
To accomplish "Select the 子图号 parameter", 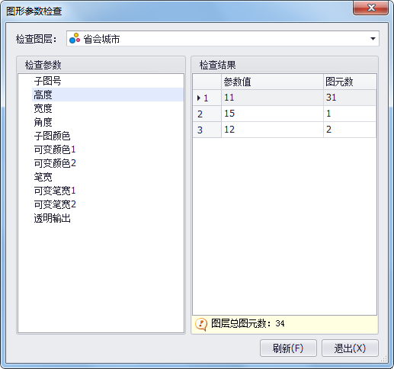I will click(47, 81).
